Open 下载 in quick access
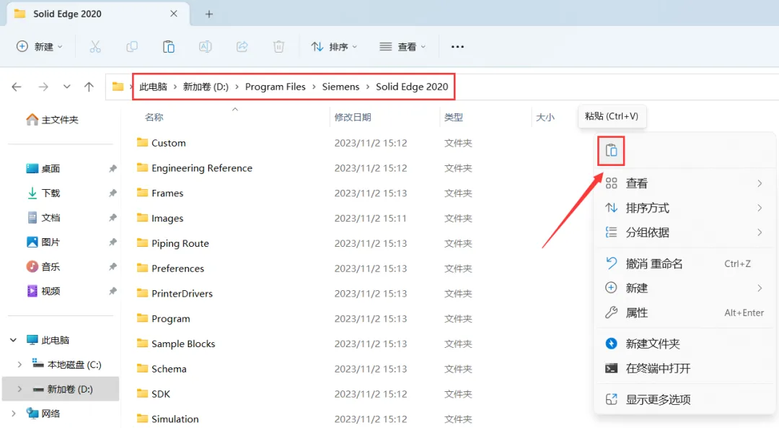 [43, 193]
